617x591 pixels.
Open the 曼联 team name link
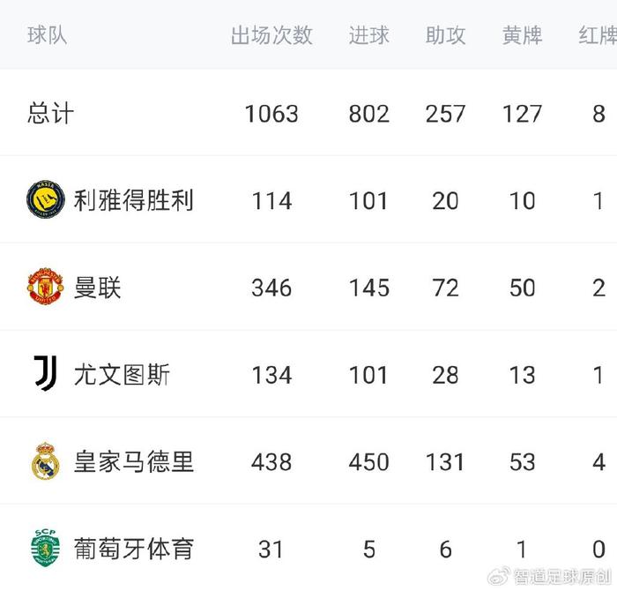point(97,288)
